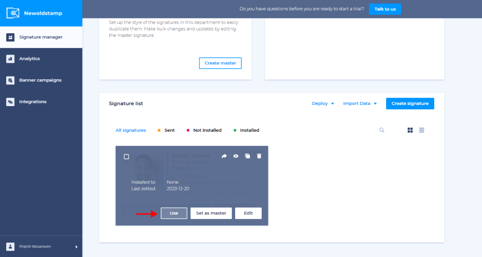Go to Banner campaigns section
This screenshot has width=482, height=257.
coord(40,80)
